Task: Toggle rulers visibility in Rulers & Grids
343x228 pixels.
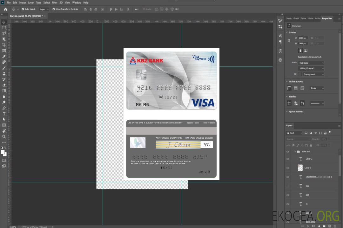Action: 289,88
